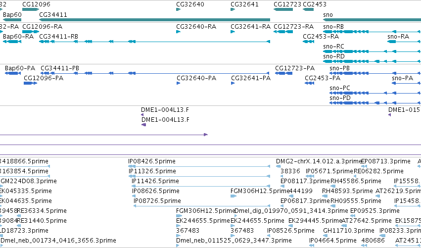Open EST EP08117.3prime
This screenshot has width=421, height=248.
click(x=305, y=181)
